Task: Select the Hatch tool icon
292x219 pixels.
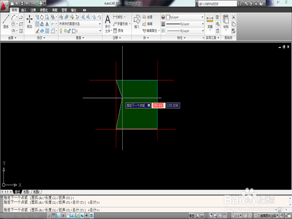Action: (21, 31)
